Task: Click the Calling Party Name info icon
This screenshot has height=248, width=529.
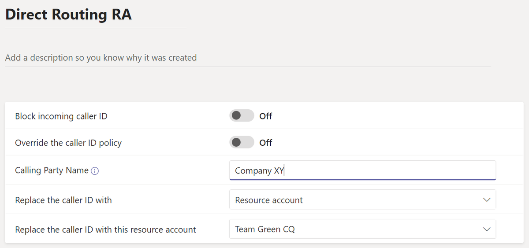Action: pos(94,171)
